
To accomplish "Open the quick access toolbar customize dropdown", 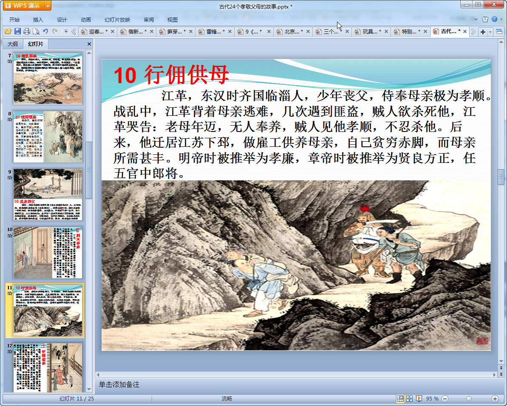I will 66,31.
